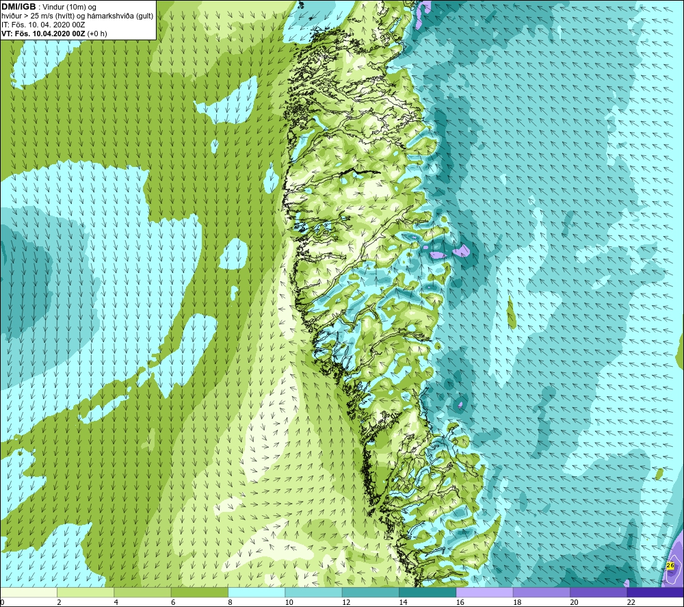Click the legend scale value '10'
The width and height of the screenshot is (684, 607).
[x=289, y=602]
